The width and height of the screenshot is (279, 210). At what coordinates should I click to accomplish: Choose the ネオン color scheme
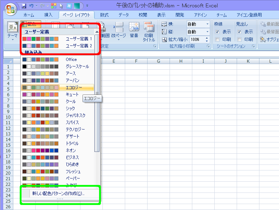pyautogui.click(x=57, y=150)
